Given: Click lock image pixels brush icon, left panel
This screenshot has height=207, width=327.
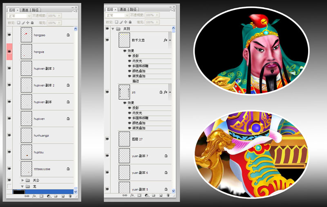Looking at the screenshot, I should click(x=23, y=22).
